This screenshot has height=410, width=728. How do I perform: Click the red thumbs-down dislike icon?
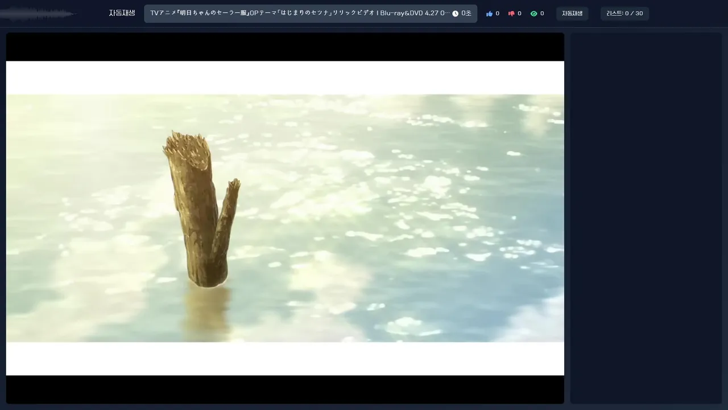(511, 14)
